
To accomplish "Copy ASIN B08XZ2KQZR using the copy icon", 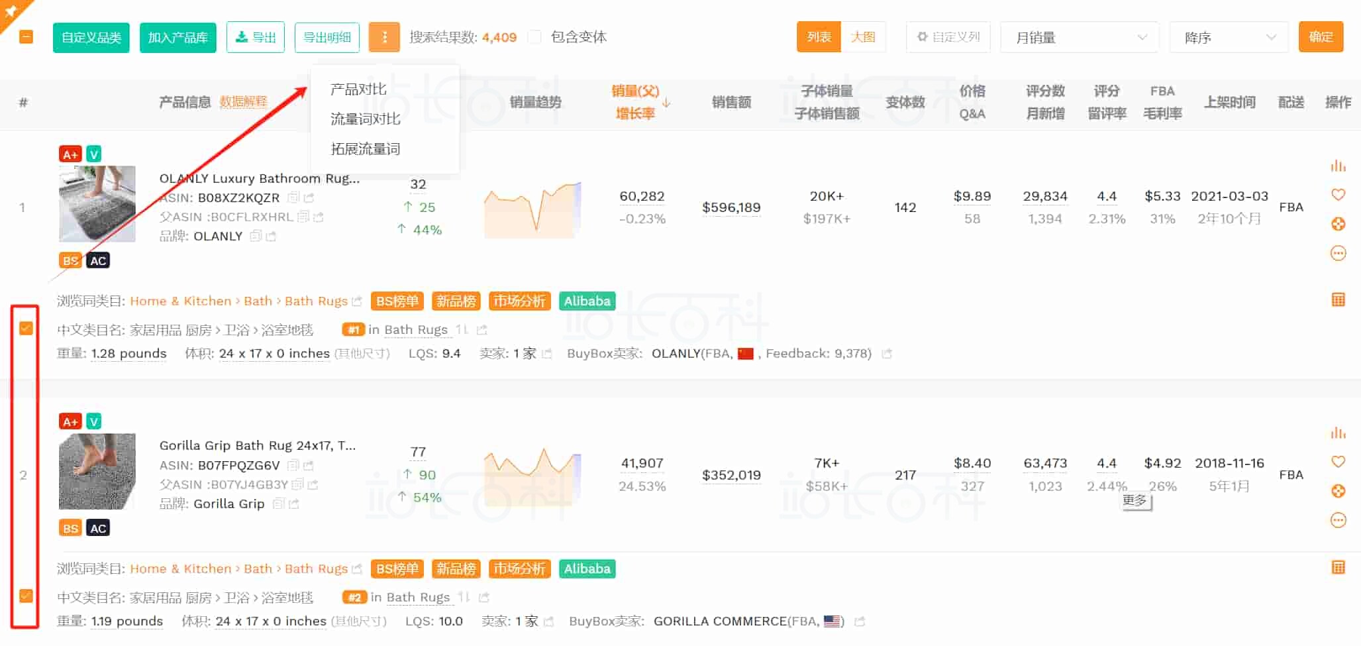I will pos(293,197).
